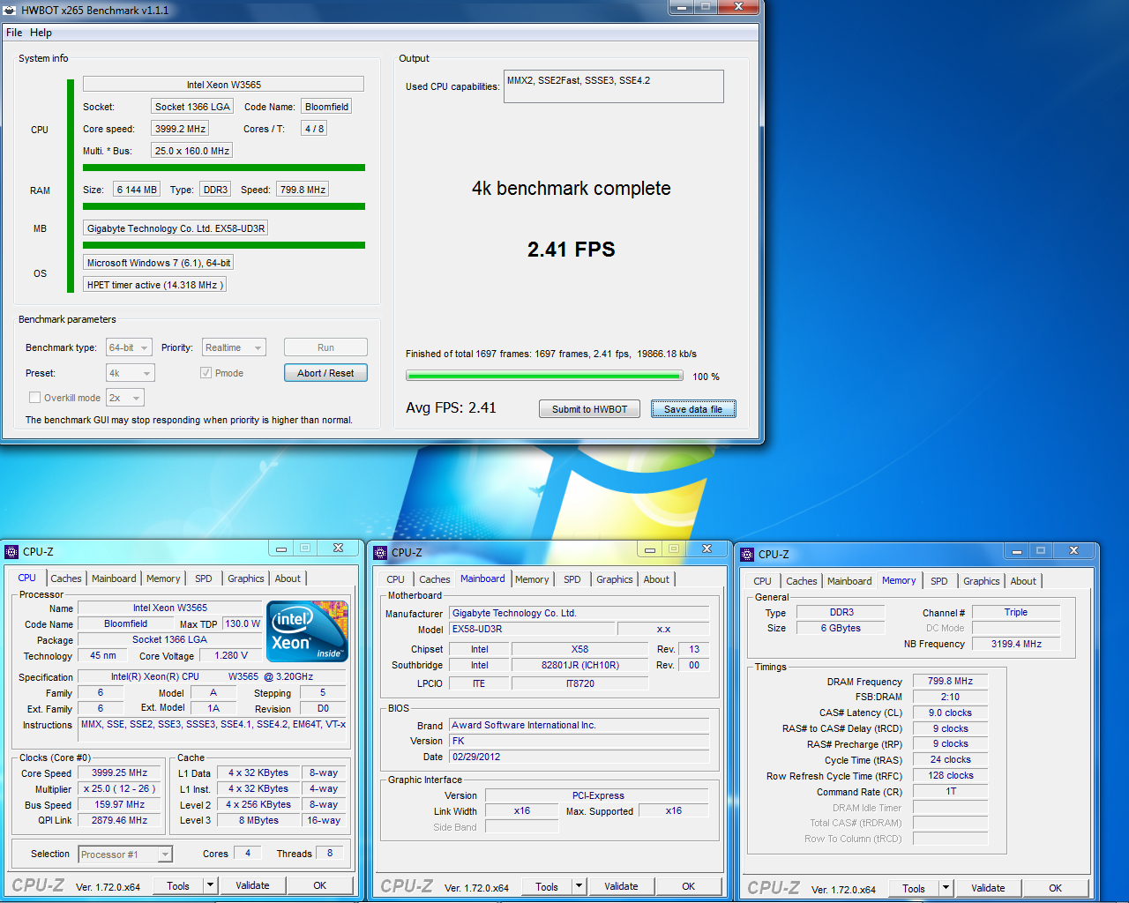This screenshot has width=1129, height=903.
Task: Click the CPU-Z icon in Mainboard window title
Action: click(380, 553)
